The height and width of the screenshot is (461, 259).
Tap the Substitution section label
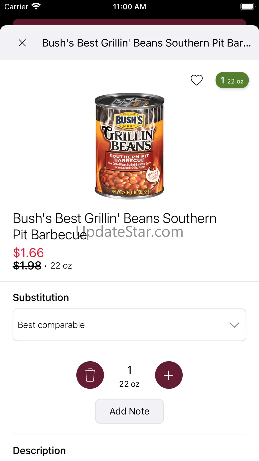[41, 297]
